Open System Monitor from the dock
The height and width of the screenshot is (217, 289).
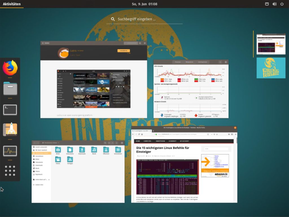pyautogui.click(x=10, y=151)
